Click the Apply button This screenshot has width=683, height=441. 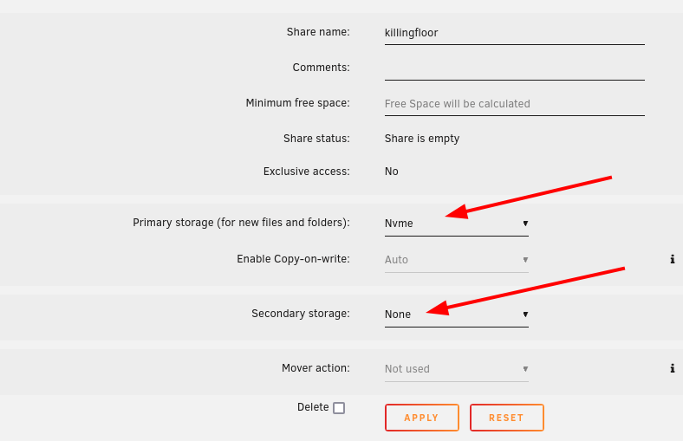[x=421, y=418]
